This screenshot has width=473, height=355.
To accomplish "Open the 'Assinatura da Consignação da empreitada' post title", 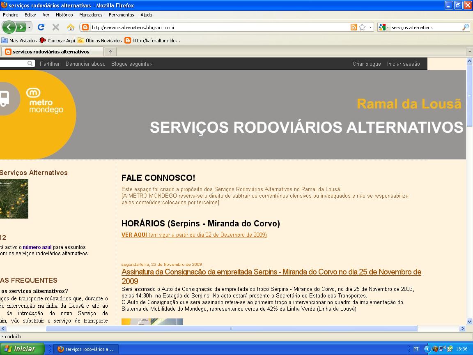I will coord(271,276).
